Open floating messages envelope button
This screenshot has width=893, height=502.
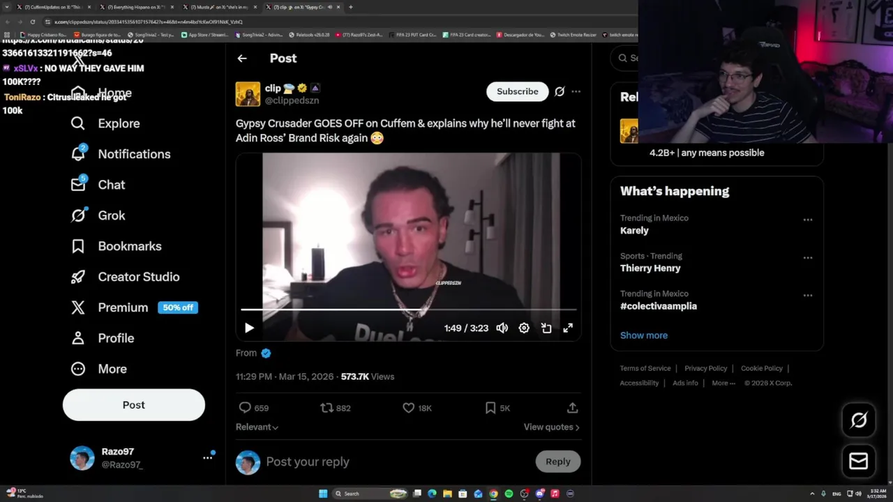859,461
